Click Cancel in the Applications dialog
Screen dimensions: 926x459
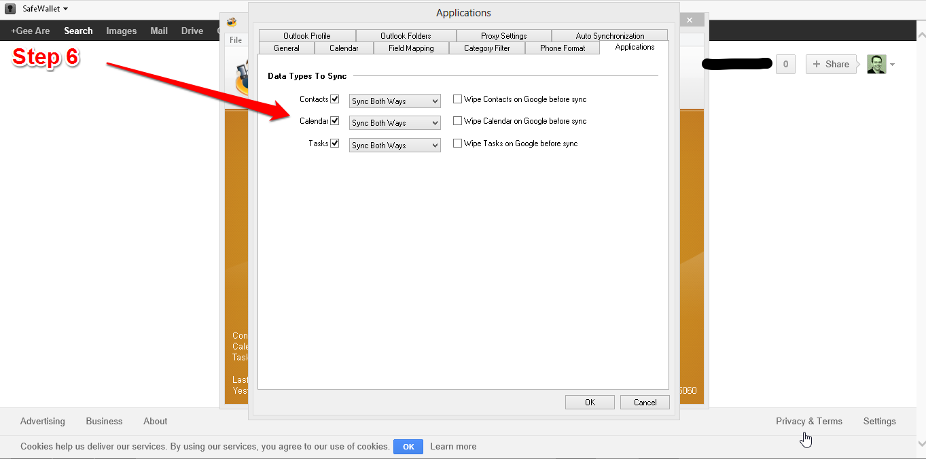point(645,403)
